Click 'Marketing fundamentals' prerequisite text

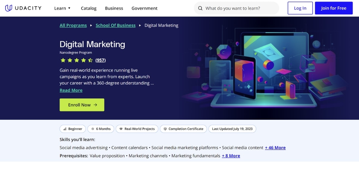pos(196,156)
